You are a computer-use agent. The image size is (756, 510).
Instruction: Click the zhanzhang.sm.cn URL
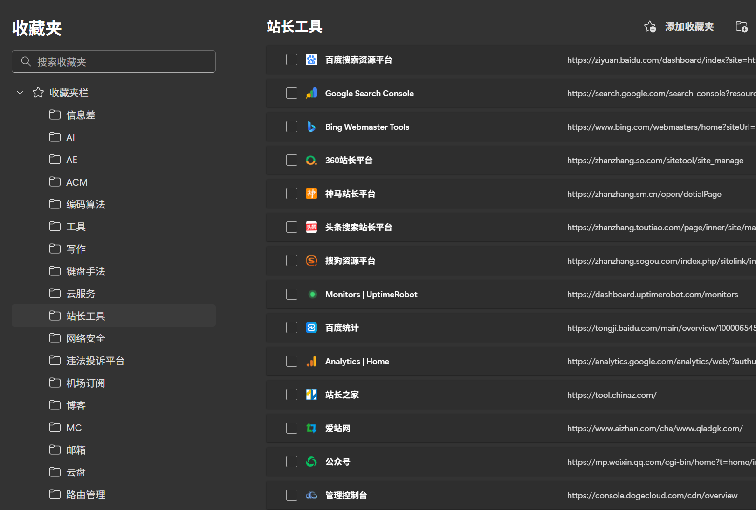coord(644,194)
